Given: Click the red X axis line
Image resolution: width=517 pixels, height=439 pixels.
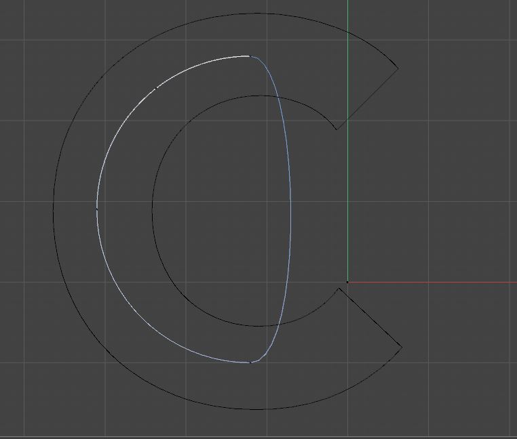Looking at the screenshot, I should [432, 283].
